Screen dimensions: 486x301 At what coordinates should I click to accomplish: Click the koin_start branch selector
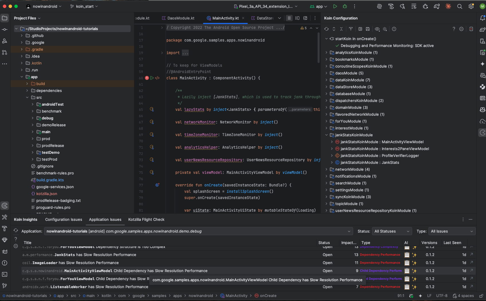(84, 6)
